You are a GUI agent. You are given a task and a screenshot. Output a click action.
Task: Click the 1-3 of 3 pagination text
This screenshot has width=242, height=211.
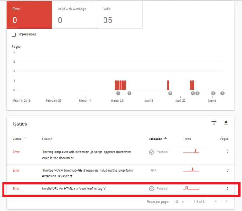click(x=199, y=202)
